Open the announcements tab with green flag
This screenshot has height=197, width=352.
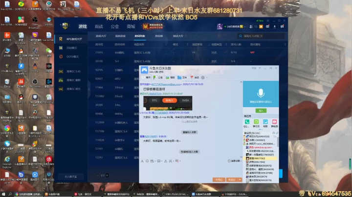point(158,78)
